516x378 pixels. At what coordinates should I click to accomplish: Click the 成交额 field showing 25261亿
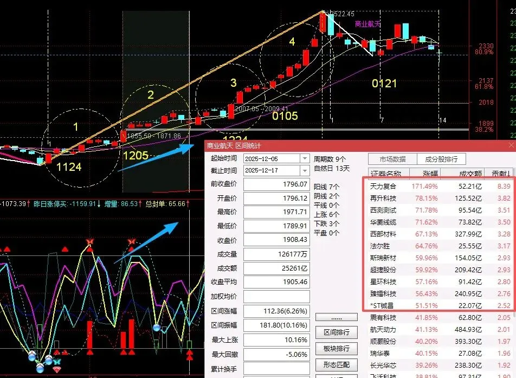(x=276, y=268)
